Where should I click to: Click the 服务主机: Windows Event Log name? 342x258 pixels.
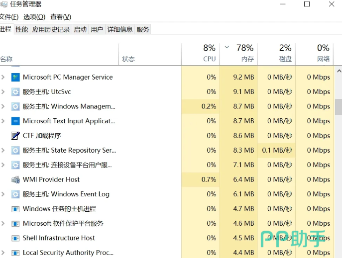pyautogui.click(x=66, y=194)
